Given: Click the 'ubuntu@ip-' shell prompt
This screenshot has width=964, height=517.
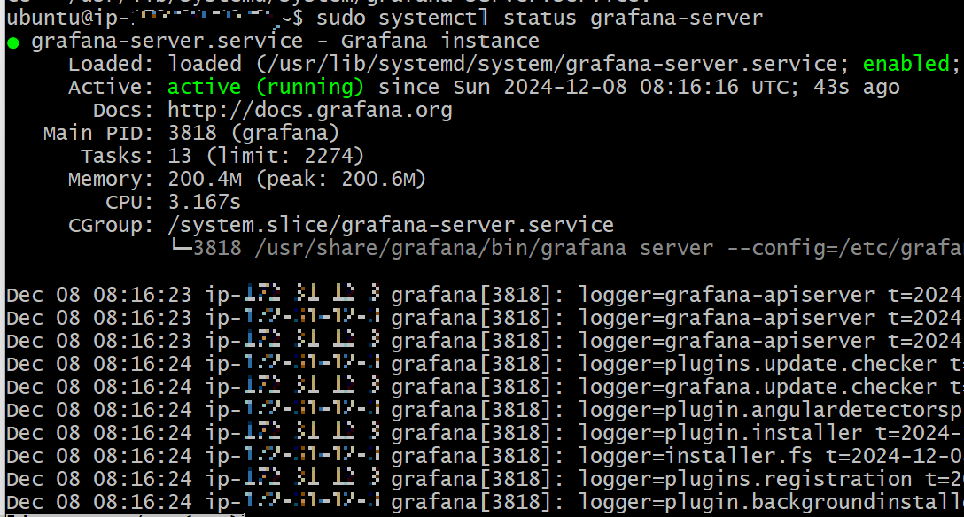Looking at the screenshot, I should tap(67, 18).
